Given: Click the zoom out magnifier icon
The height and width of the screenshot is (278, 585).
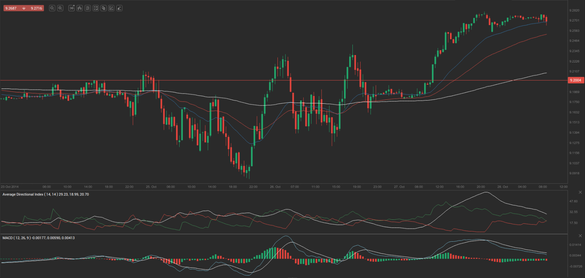Looking at the screenshot, I should point(52,8).
